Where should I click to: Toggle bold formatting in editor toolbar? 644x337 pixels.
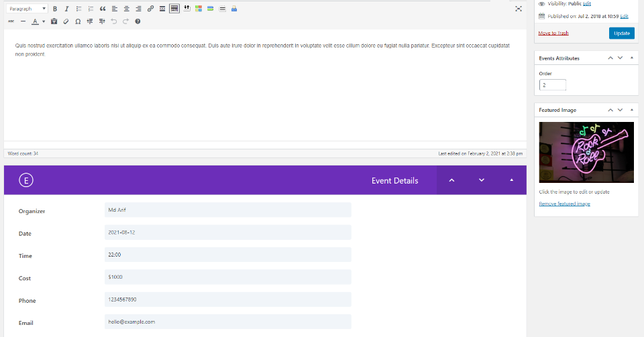(55, 9)
